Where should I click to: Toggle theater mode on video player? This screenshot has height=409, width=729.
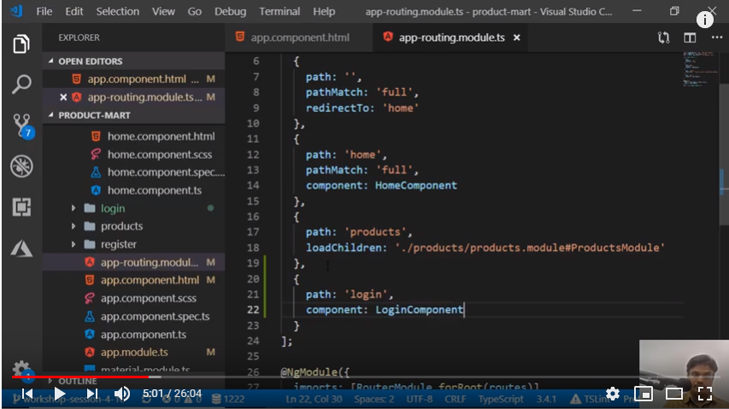pyautogui.click(x=674, y=394)
